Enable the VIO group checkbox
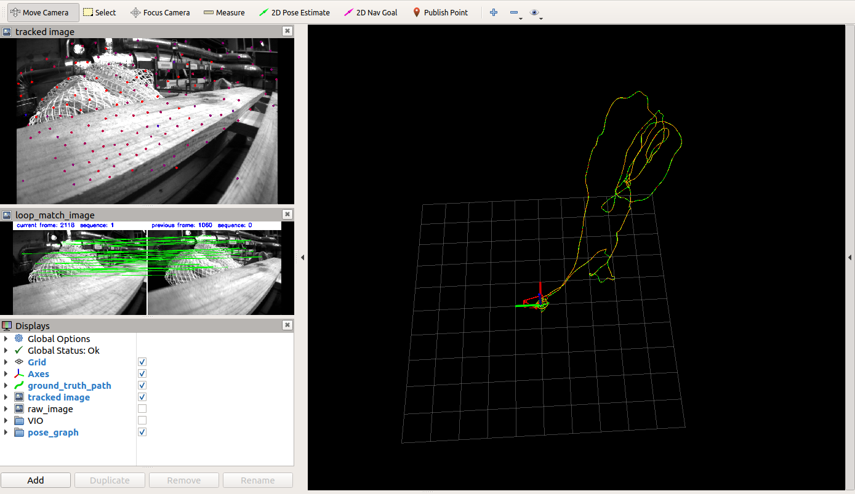Viewport: 855px width, 494px height. 142,421
